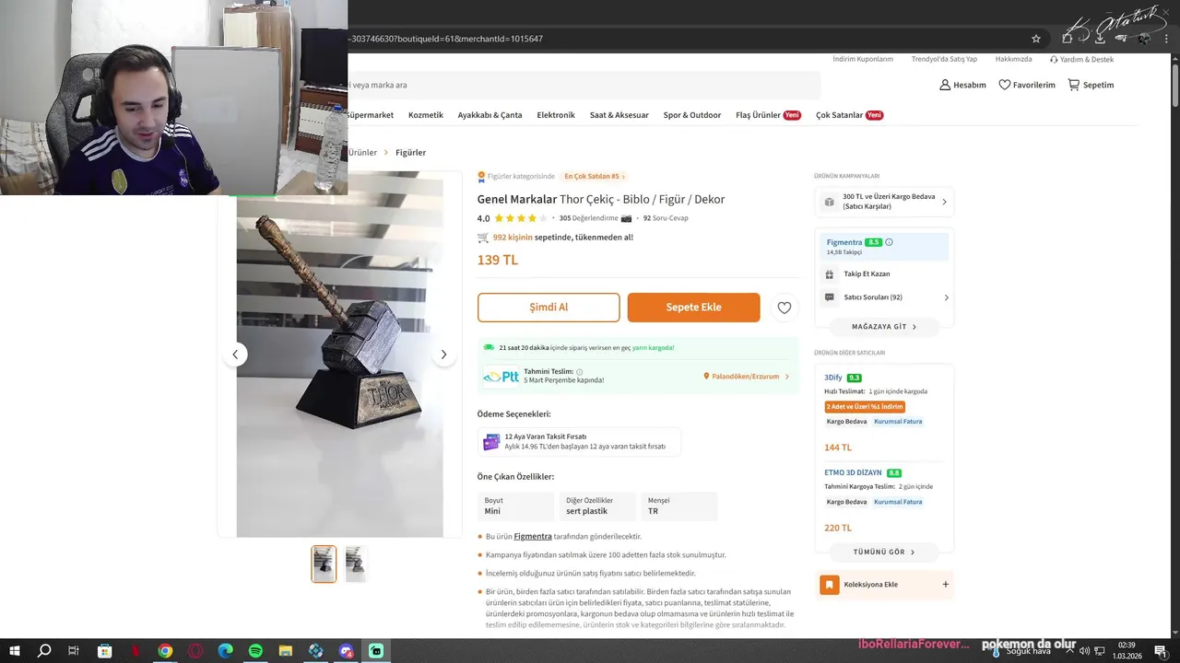Image resolution: width=1180 pixels, height=663 pixels.
Task: Open Spotify from the taskbar
Action: pos(255,651)
